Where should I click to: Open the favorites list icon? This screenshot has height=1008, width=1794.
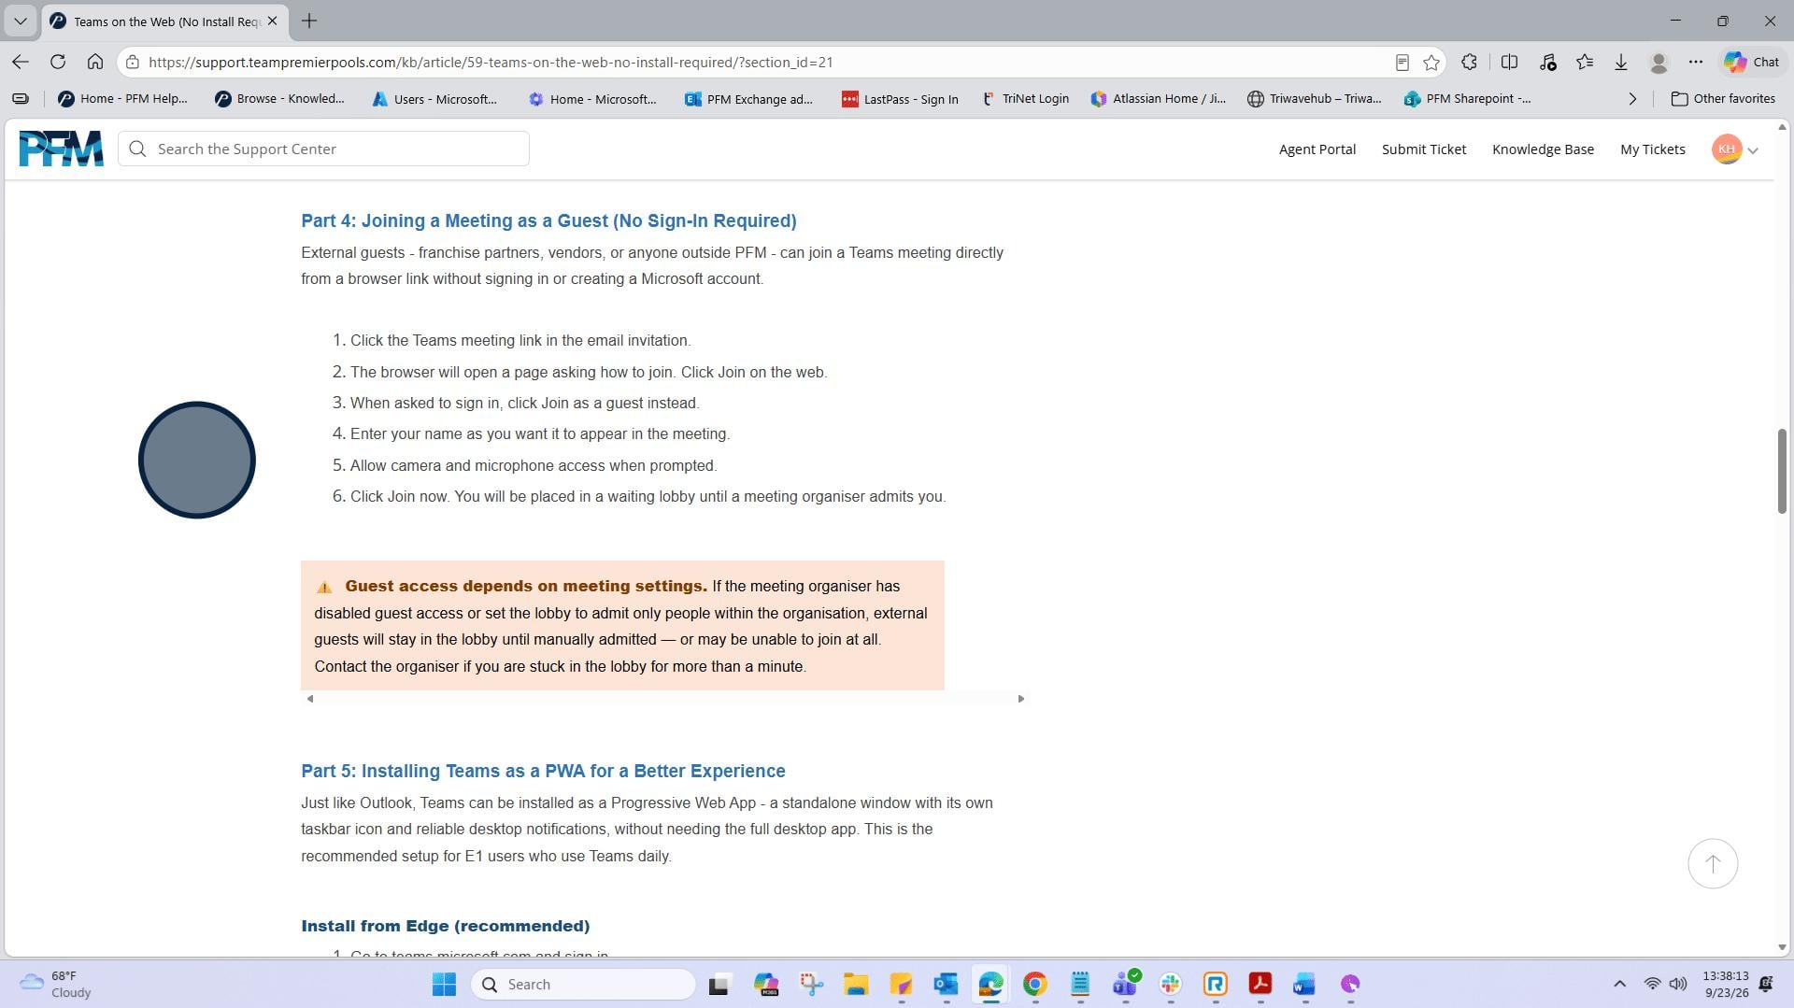click(1585, 62)
